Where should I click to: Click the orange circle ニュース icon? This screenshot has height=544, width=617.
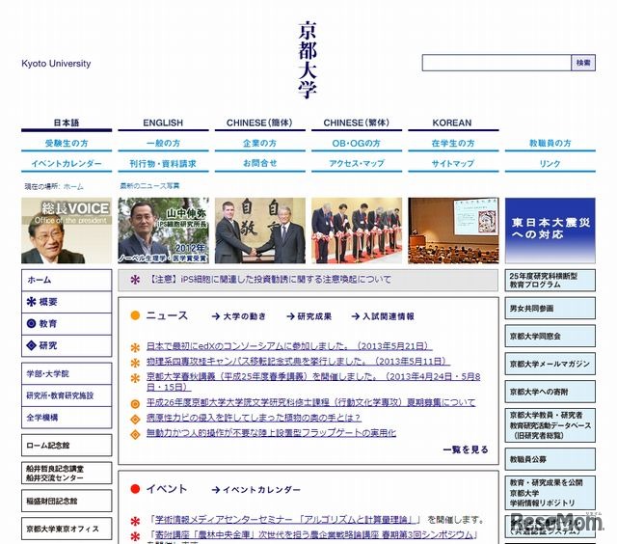click(135, 315)
